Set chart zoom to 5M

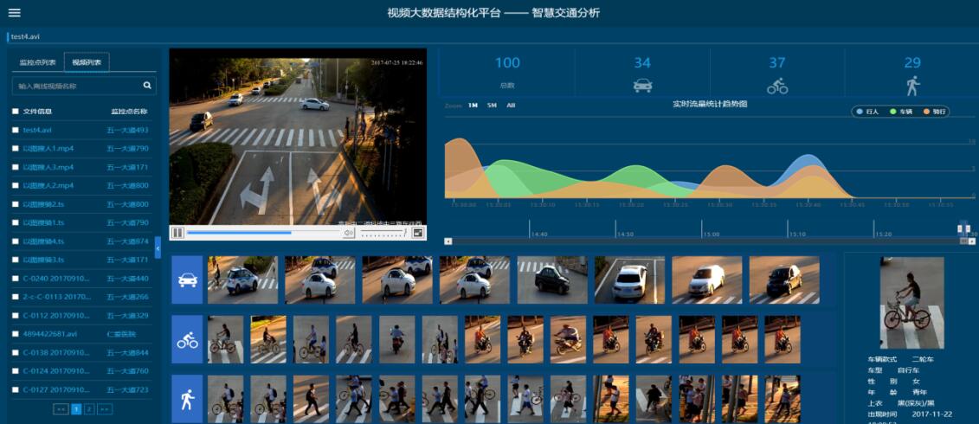coord(492,106)
